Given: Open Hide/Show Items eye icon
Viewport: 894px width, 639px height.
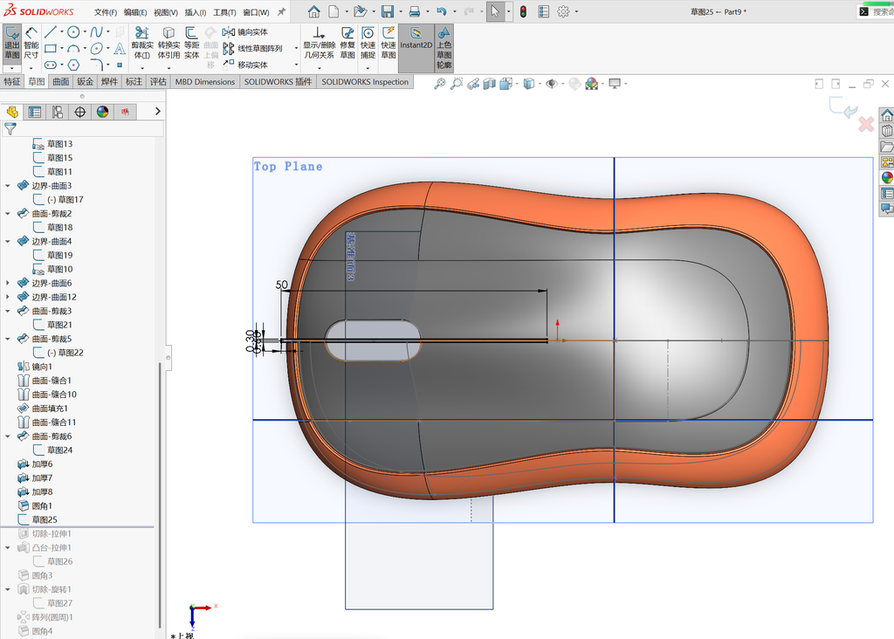Looking at the screenshot, I should click(551, 84).
